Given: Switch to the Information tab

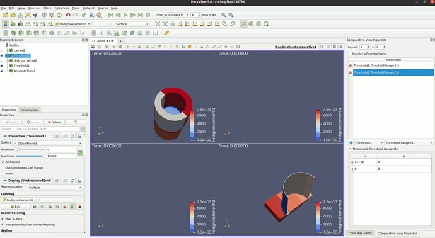Looking at the screenshot, I should (30, 110).
